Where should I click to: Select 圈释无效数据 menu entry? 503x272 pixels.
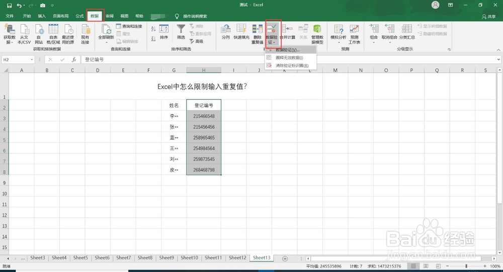pyautogui.click(x=291, y=58)
